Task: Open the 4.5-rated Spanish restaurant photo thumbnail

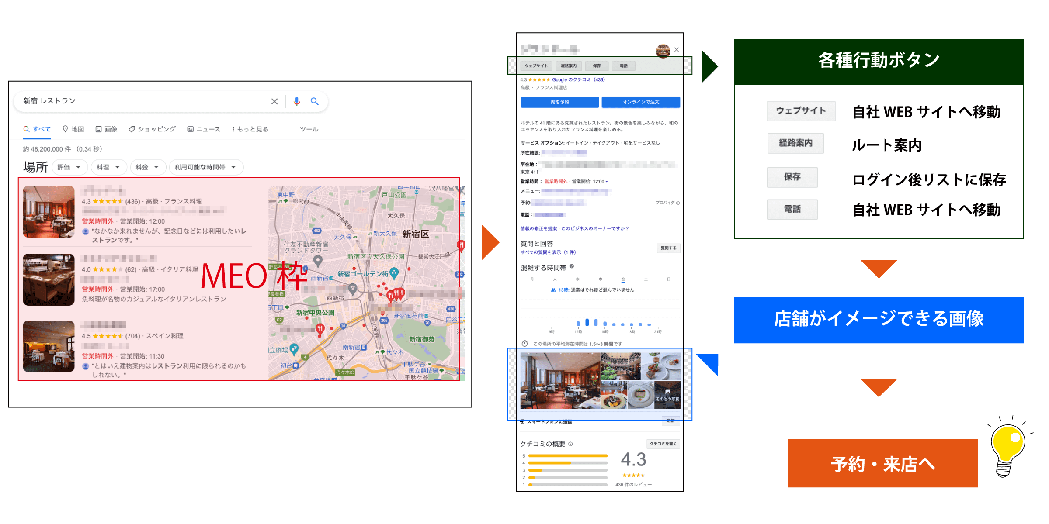Action: pyautogui.click(x=49, y=346)
